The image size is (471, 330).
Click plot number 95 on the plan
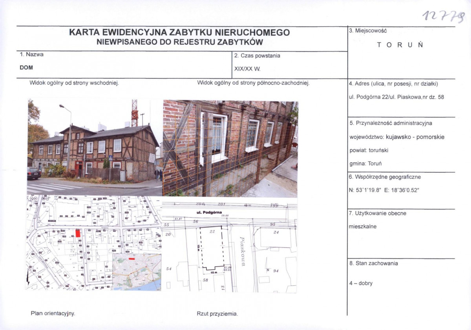pyautogui.click(x=273, y=224)
